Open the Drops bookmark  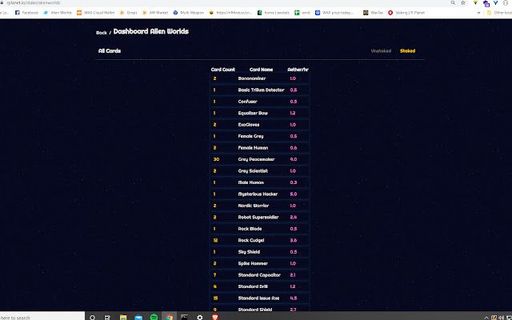(x=128, y=13)
